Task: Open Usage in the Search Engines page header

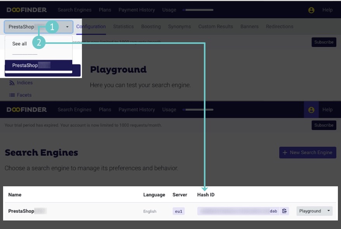Action: (x=169, y=109)
